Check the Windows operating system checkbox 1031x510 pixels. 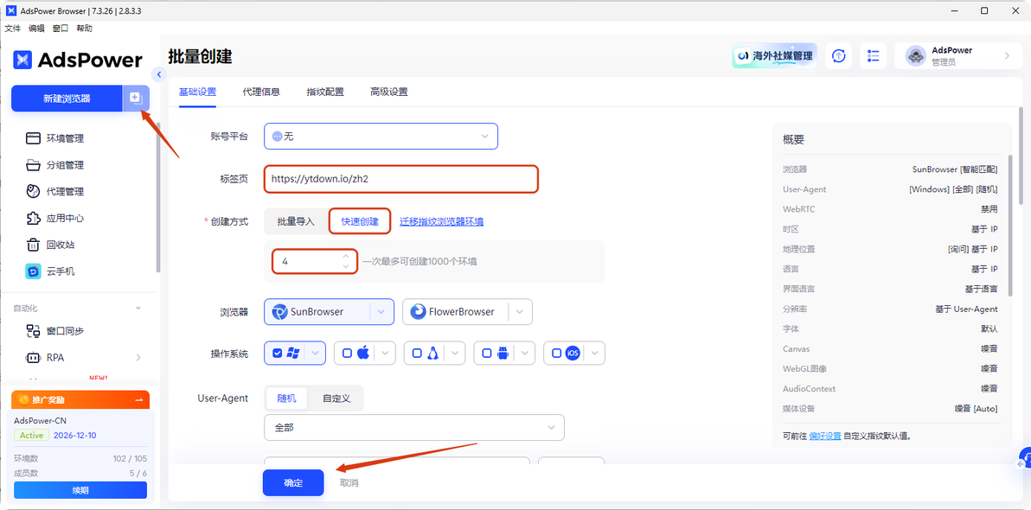tap(277, 353)
